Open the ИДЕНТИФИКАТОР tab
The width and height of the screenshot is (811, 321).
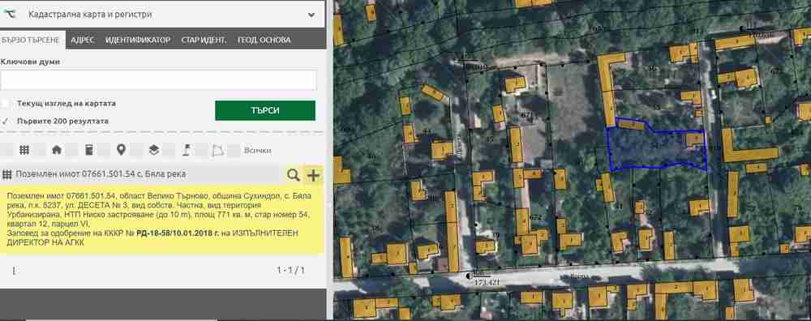point(138,40)
